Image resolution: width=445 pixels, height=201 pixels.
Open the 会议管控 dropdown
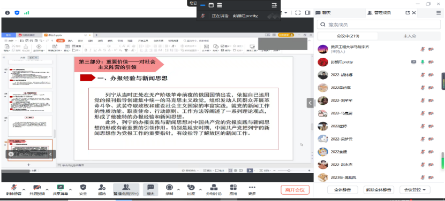[x=414, y=190]
